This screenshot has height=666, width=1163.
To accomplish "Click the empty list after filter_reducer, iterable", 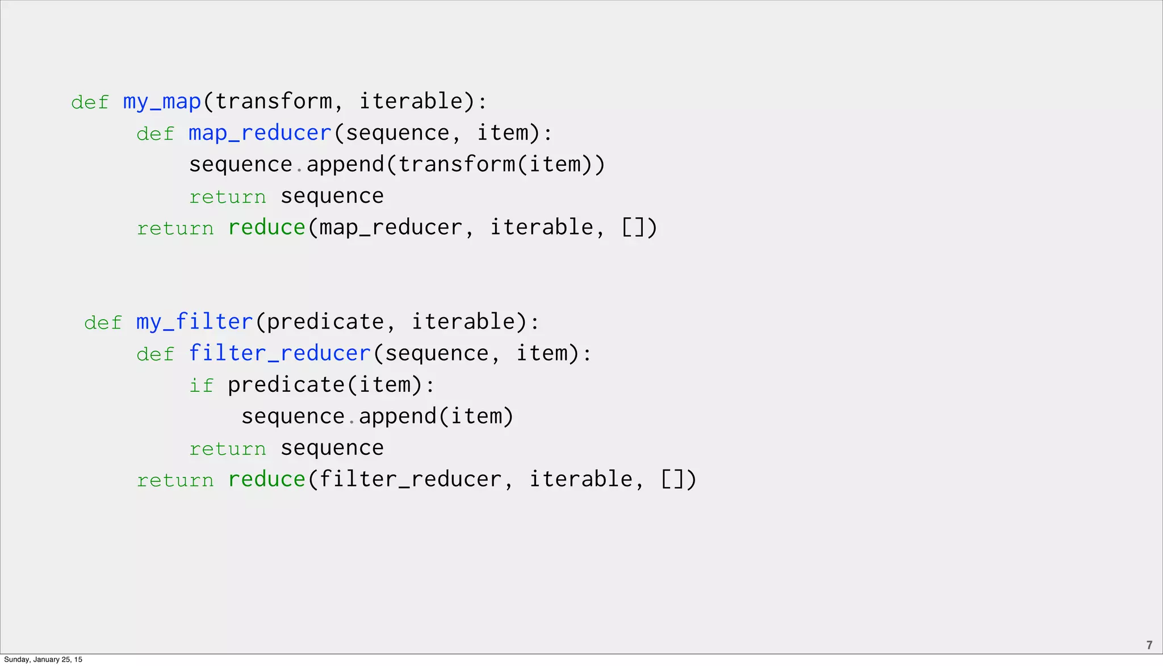I will [x=672, y=479].
